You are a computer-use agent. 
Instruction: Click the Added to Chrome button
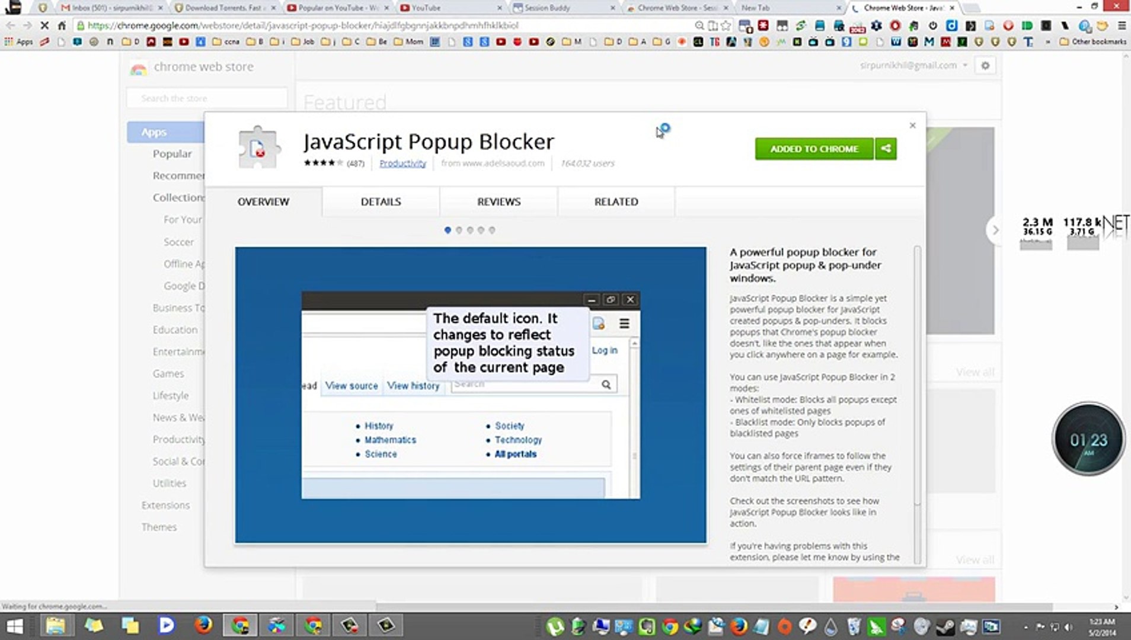814,149
